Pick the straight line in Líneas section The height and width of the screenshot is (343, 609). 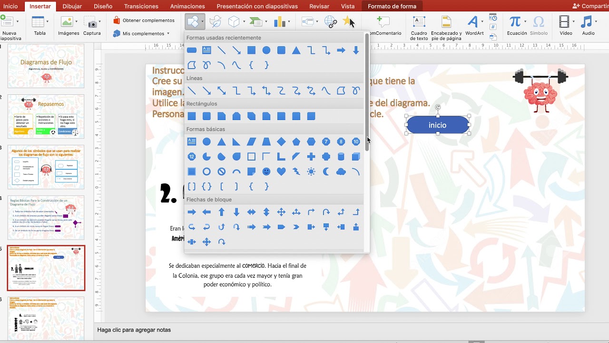[192, 91]
